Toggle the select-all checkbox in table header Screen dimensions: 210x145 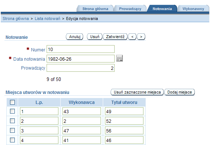[x=12, y=102]
